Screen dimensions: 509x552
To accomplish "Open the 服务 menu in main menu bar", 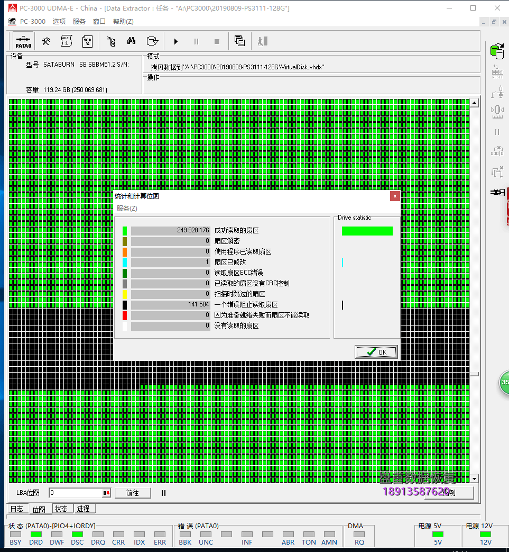I will pos(79,22).
